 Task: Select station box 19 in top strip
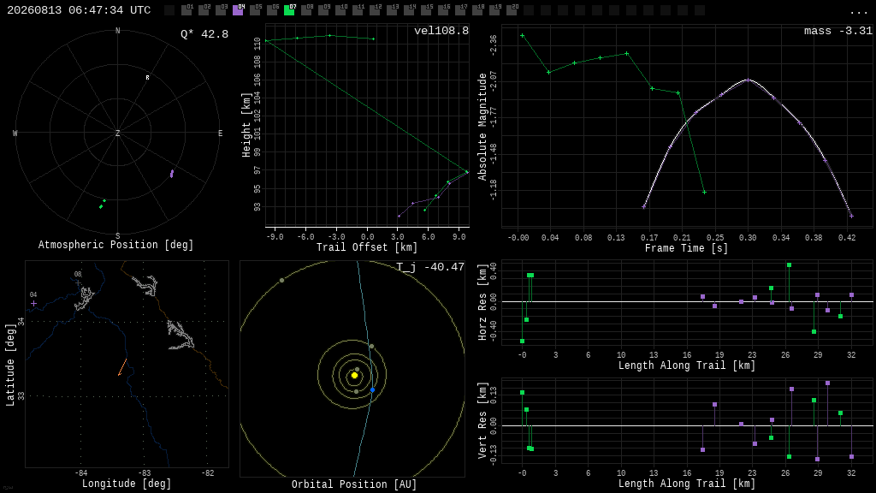click(494, 10)
